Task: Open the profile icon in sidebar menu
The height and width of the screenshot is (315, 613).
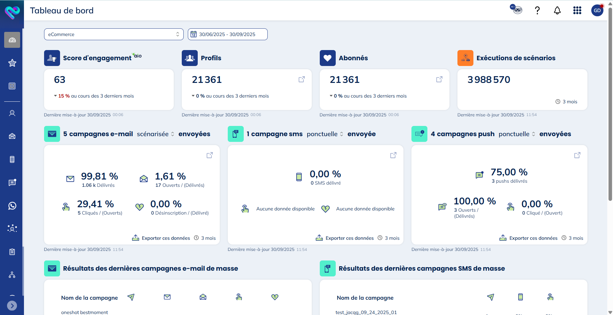Action: click(12, 113)
